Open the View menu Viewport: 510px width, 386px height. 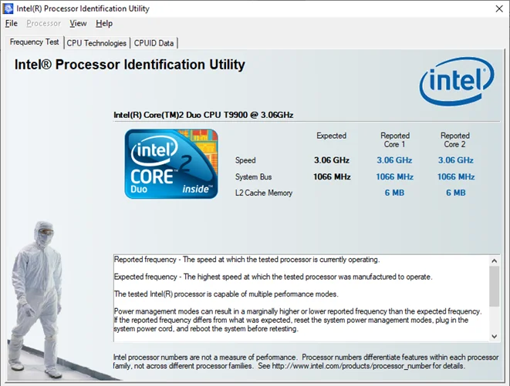[x=78, y=23]
